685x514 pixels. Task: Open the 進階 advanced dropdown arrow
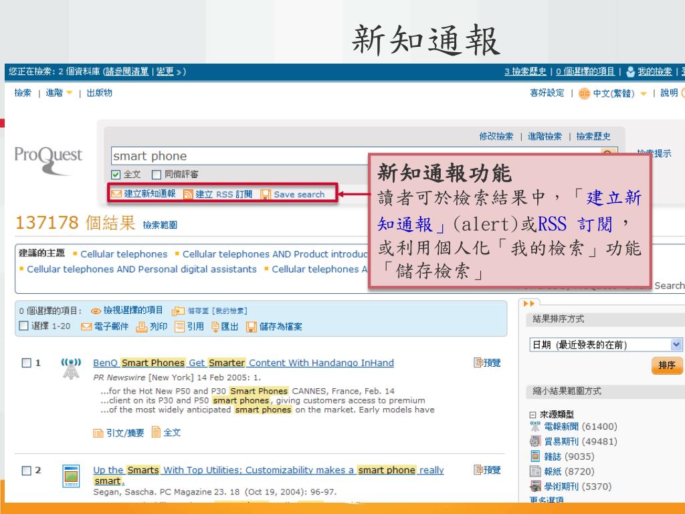pos(69,92)
